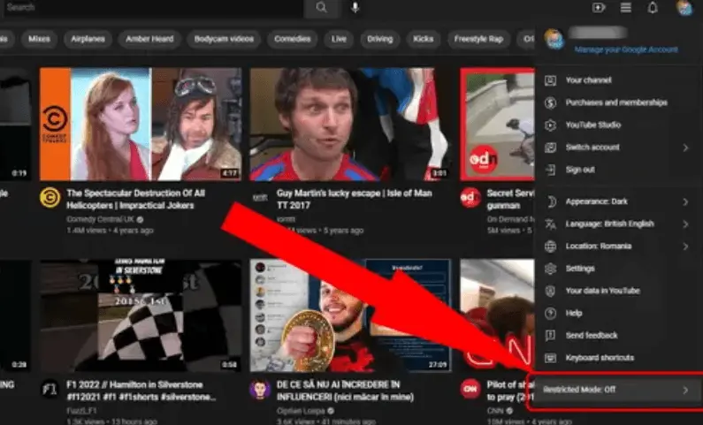Open the create video camera icon
Screen dimensions: 703x425
point(599,8)
